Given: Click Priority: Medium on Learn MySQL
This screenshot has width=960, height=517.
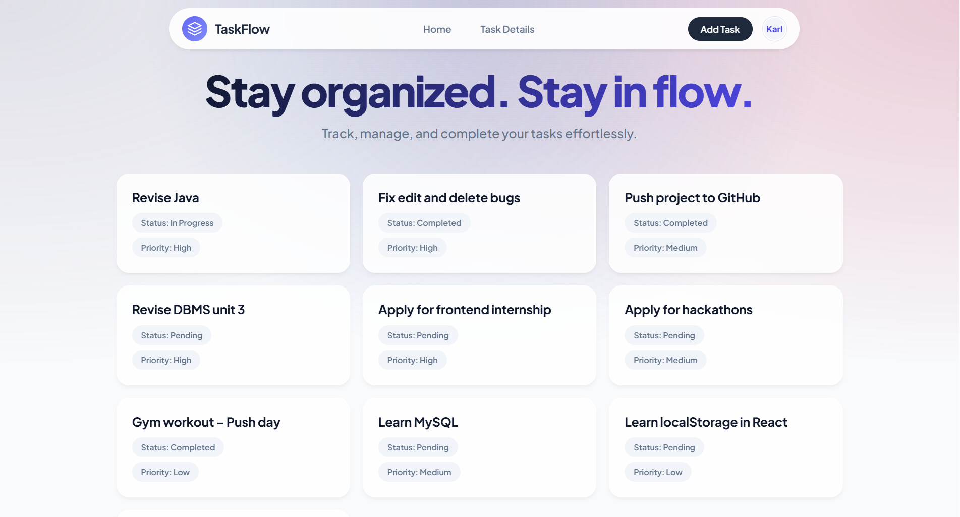Looking at the screenshot, I should [419, 472].
